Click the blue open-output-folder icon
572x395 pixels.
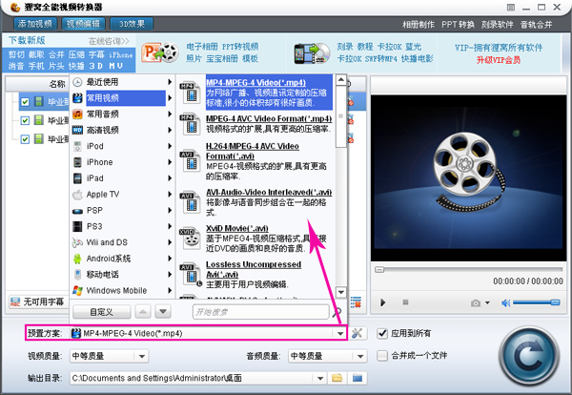pyautogui.click(x=357, y=378)
